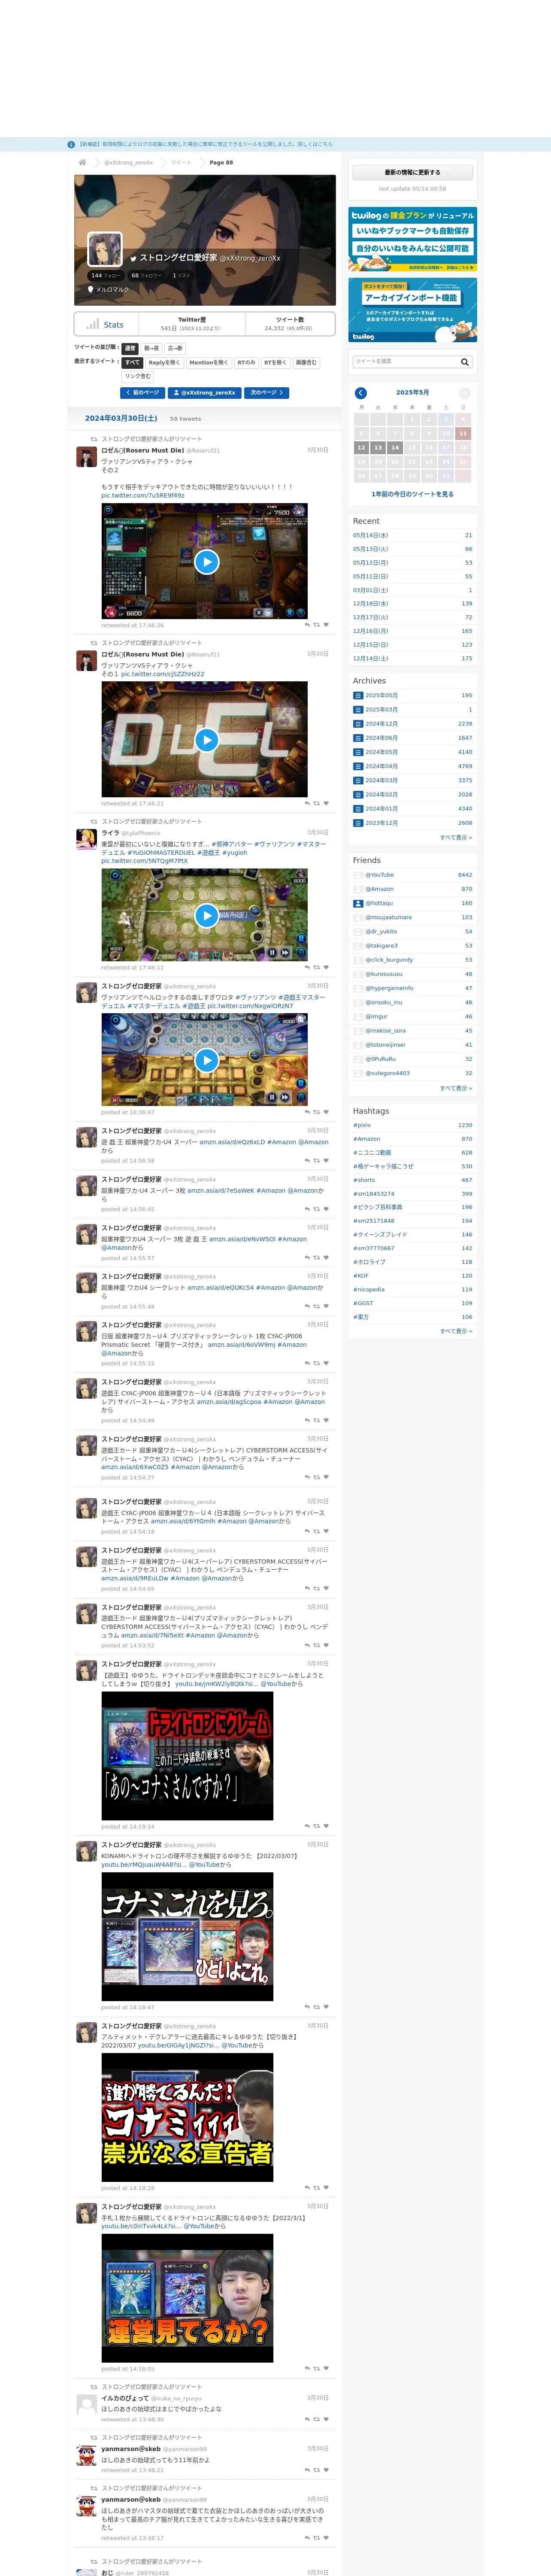Retweet the tweet posted at 16:36:47
Image resolution: width=551 pixels, height=2576 pixels.
click(x=317, y=1112)
